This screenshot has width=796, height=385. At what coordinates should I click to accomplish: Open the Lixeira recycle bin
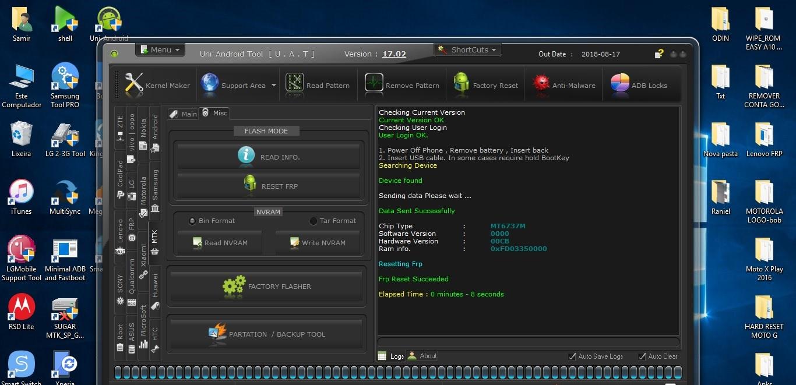(x=22, y=139)
